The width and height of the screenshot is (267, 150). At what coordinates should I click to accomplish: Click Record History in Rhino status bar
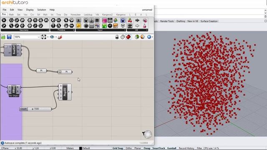pyautogui.click(x=186, y=148)
